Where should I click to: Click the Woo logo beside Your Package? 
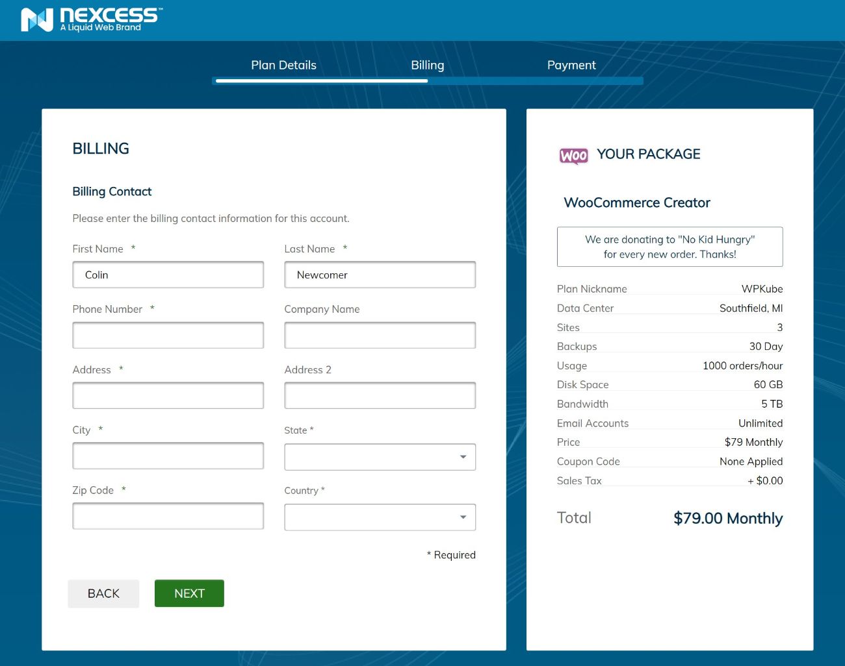coord(573,156)
